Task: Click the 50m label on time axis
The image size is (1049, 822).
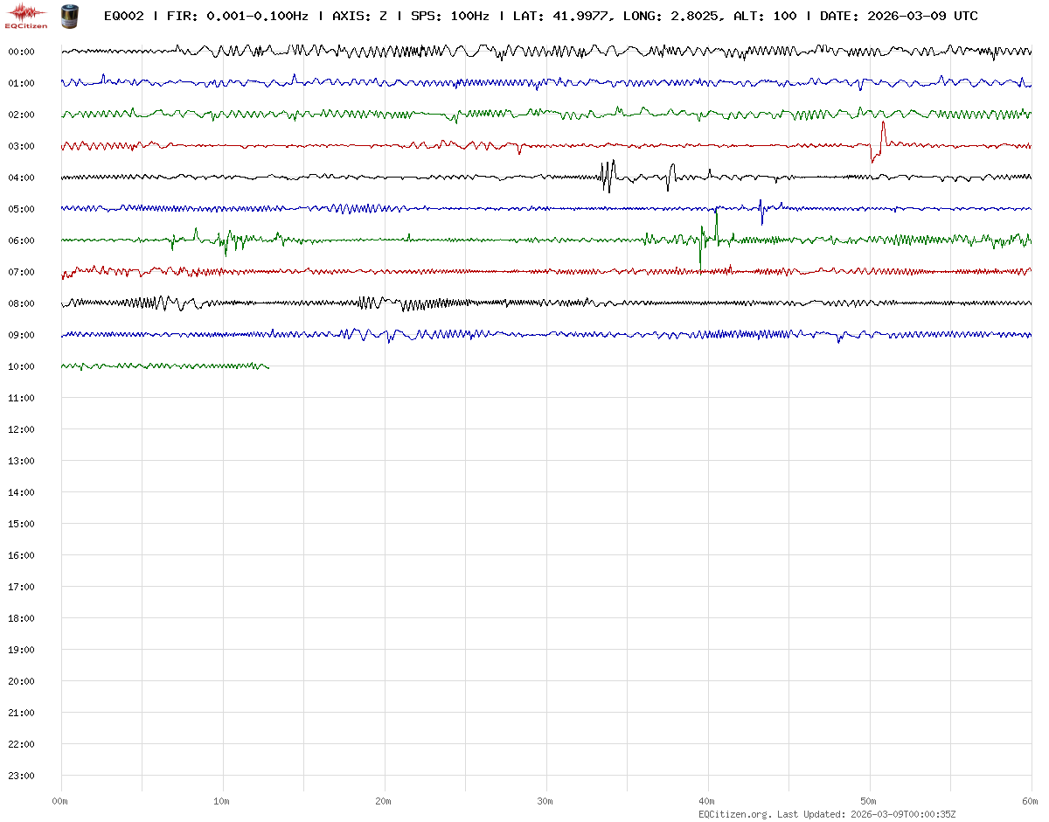Action: pos(869,801)
